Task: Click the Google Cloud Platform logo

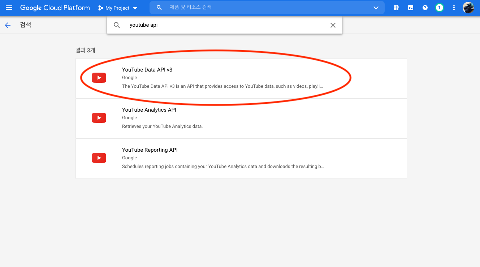Action: (x=55, y=8)
